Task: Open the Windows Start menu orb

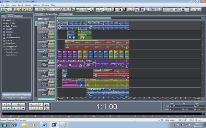Action: tap(4, 125)
